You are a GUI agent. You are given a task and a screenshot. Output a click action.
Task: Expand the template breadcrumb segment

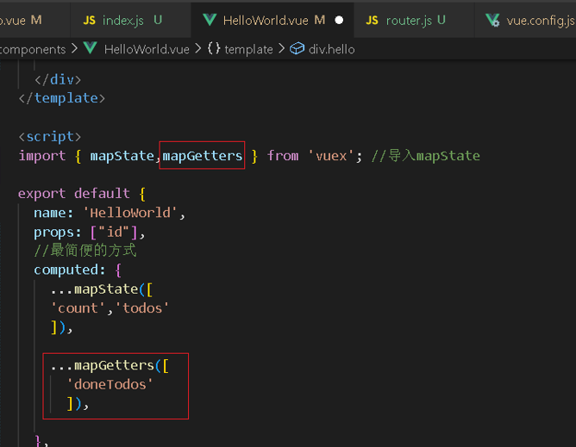248,49
